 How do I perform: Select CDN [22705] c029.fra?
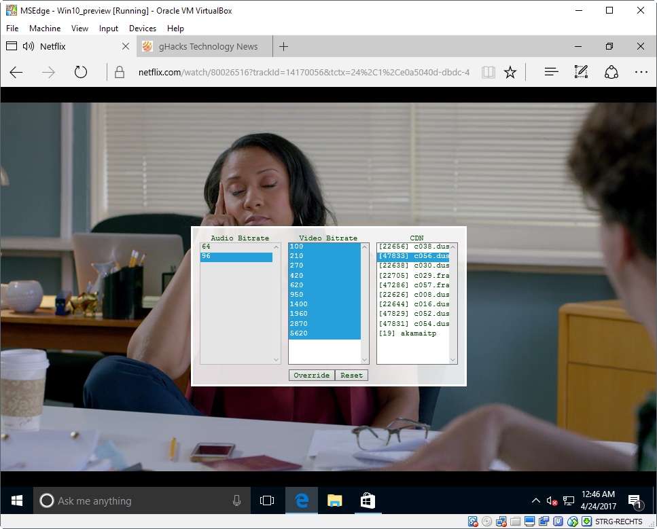[413, 276]
